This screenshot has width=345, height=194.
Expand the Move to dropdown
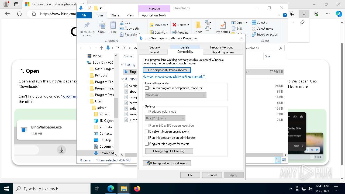pyautogui.click(x=167, y=25)
